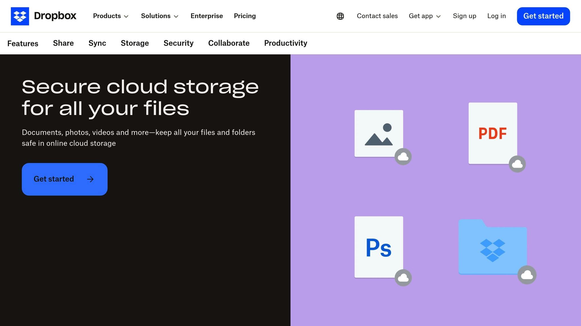Go to the Pricing page
Viewport: 581px width, 326px height.
[245, 16]
